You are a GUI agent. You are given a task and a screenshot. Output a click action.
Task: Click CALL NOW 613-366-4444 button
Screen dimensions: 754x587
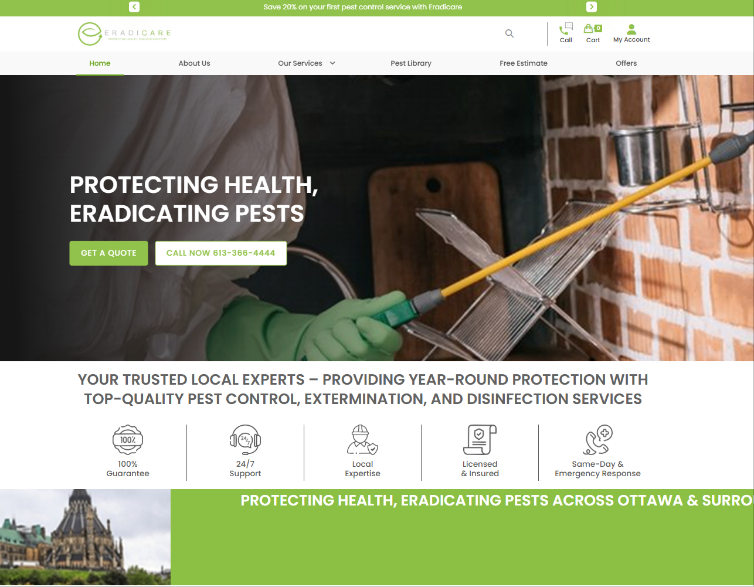tap(221, 253)
